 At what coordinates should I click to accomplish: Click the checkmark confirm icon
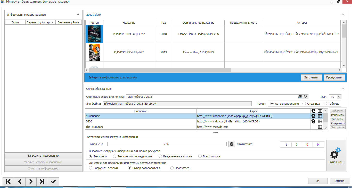[x=53, y=182]
